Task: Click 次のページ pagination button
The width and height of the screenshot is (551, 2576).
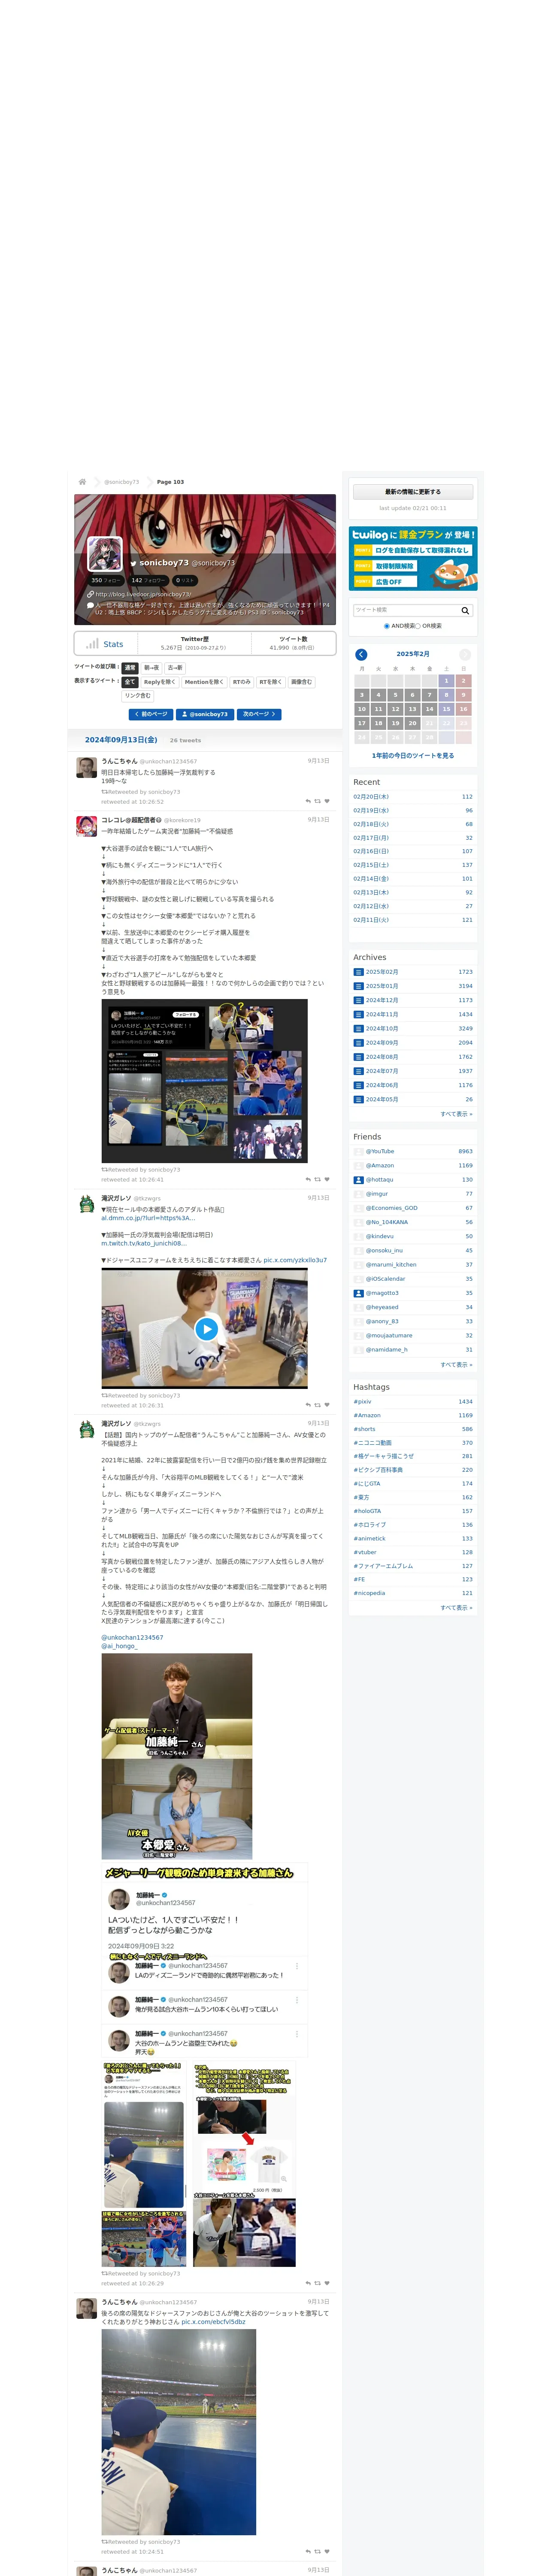Action: coord(259,715)
